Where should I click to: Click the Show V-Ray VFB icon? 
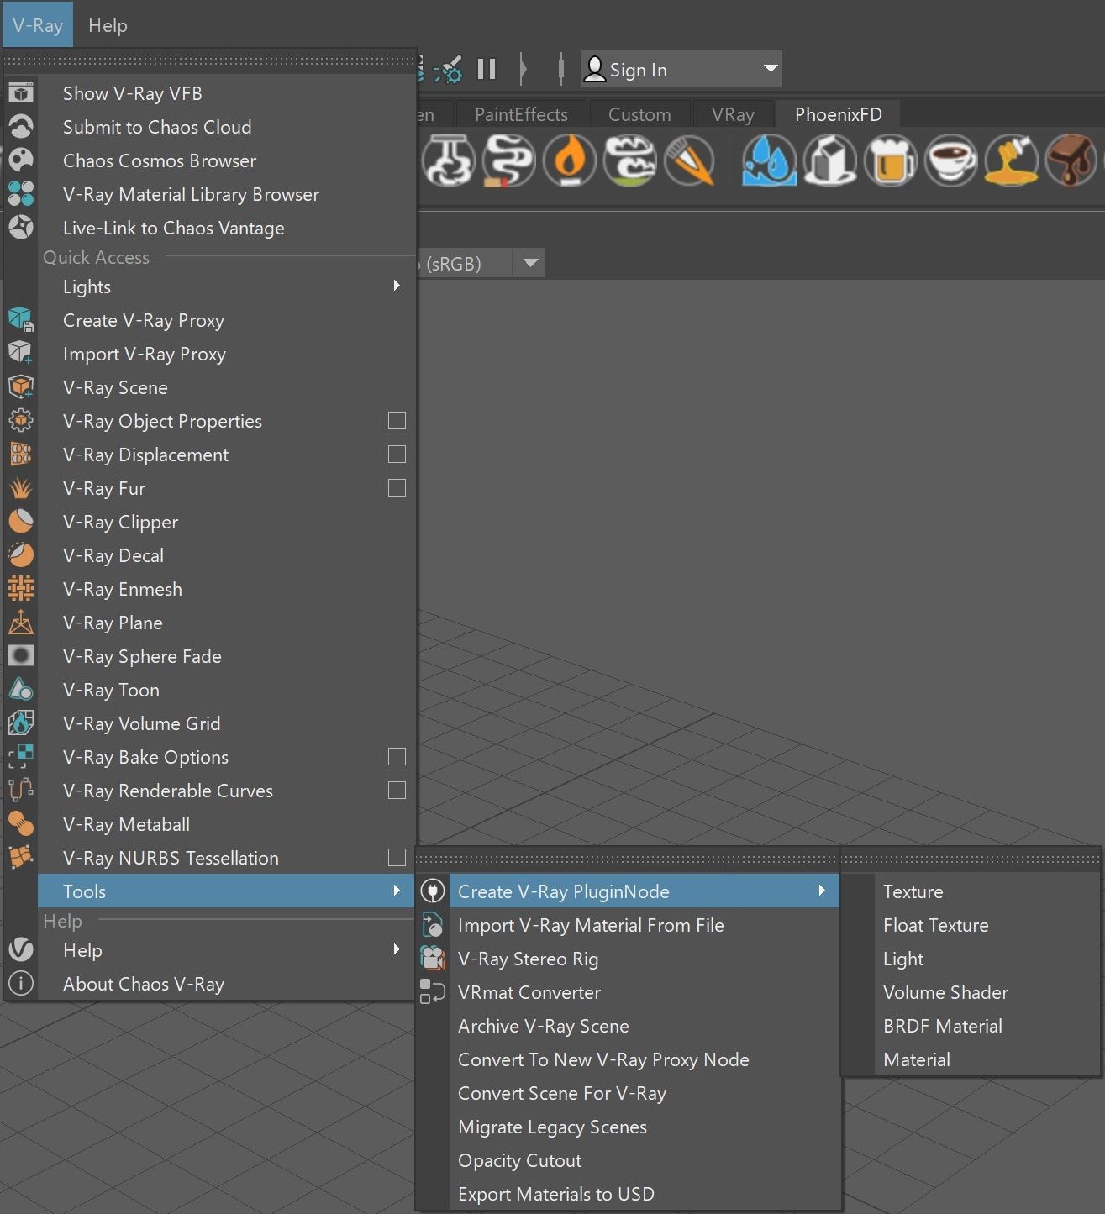coord(21,93)
